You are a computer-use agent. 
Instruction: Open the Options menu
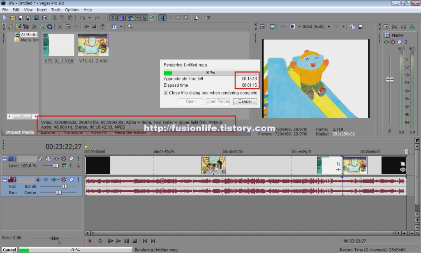(x=72, y=10)
